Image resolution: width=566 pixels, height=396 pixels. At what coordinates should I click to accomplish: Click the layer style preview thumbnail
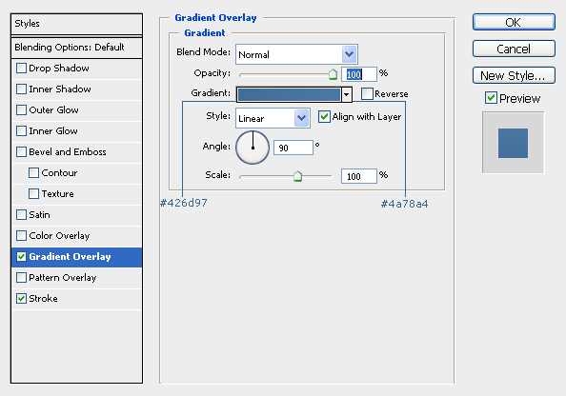513,143
